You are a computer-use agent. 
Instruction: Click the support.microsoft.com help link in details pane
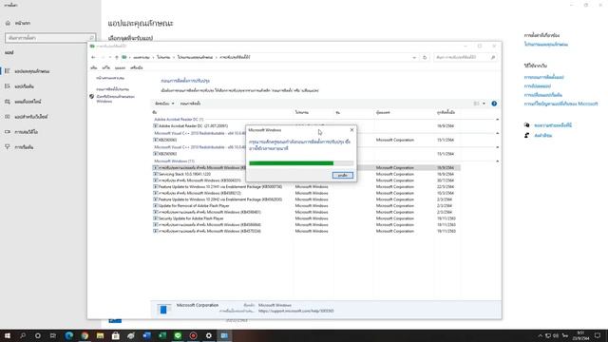pyautogui.click(x=295, y=311)
